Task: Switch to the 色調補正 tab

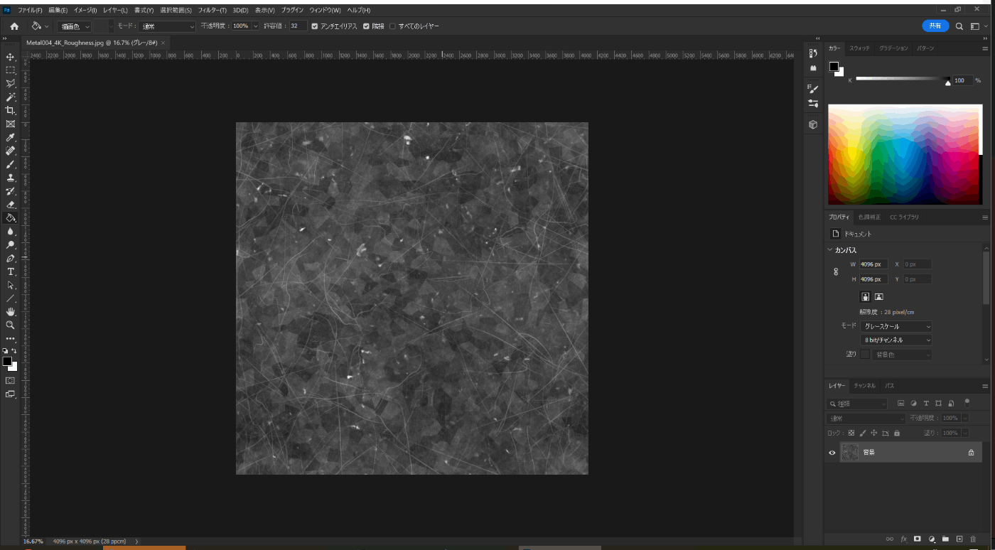Action: click(869, 217)
